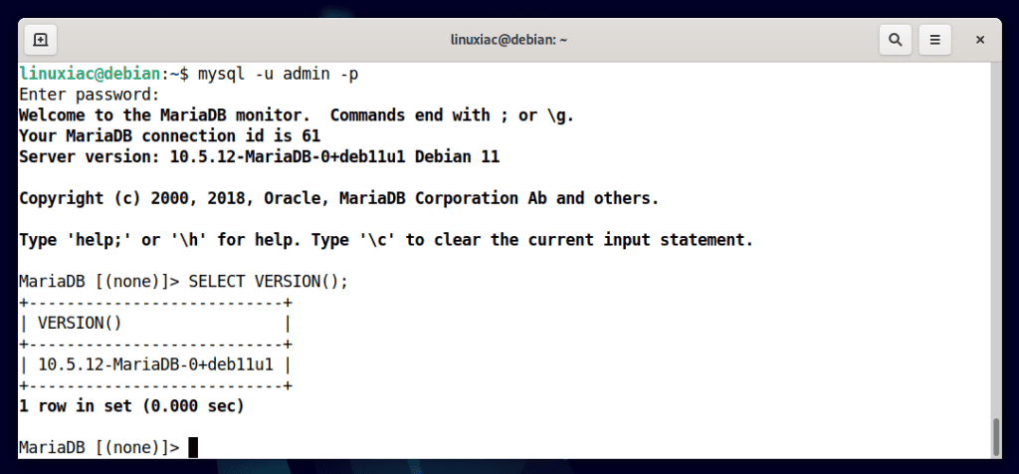Click the block cursor at the prompt
This screenshot has height=474, width=1019.
[193, 448]
